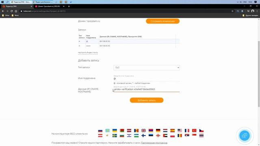Expand the Тип записи TXT dropdown
The height and width of the screenshot is (146, 260).
pos(146,68)
